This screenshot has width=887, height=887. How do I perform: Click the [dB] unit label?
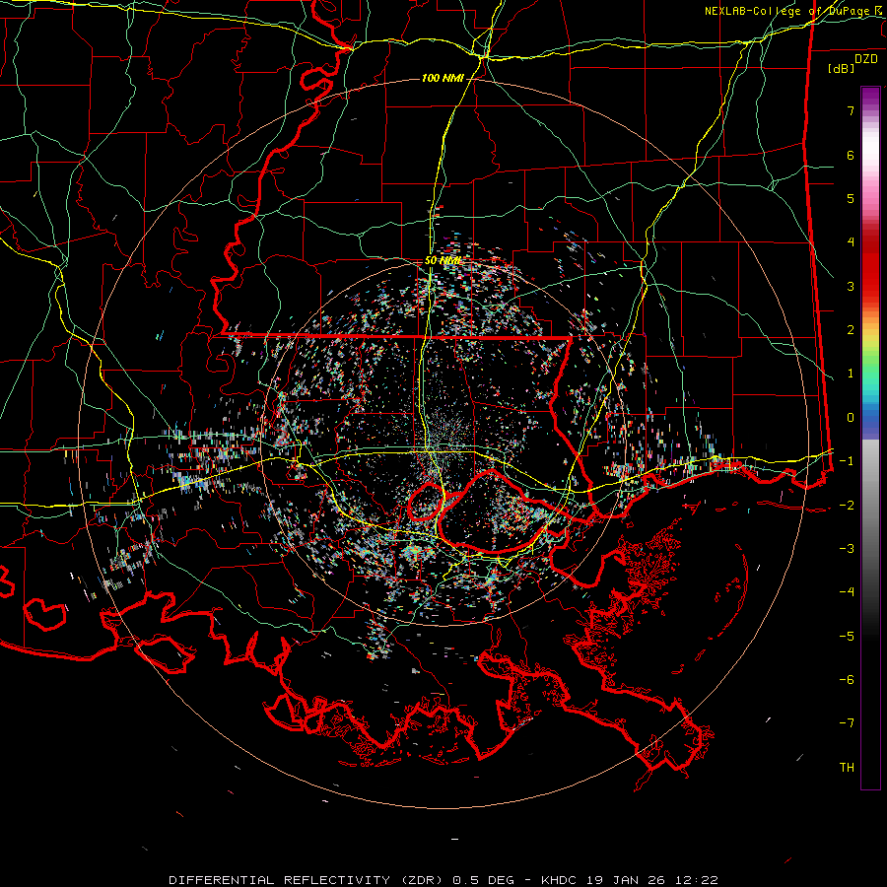[x=841, y=68]
